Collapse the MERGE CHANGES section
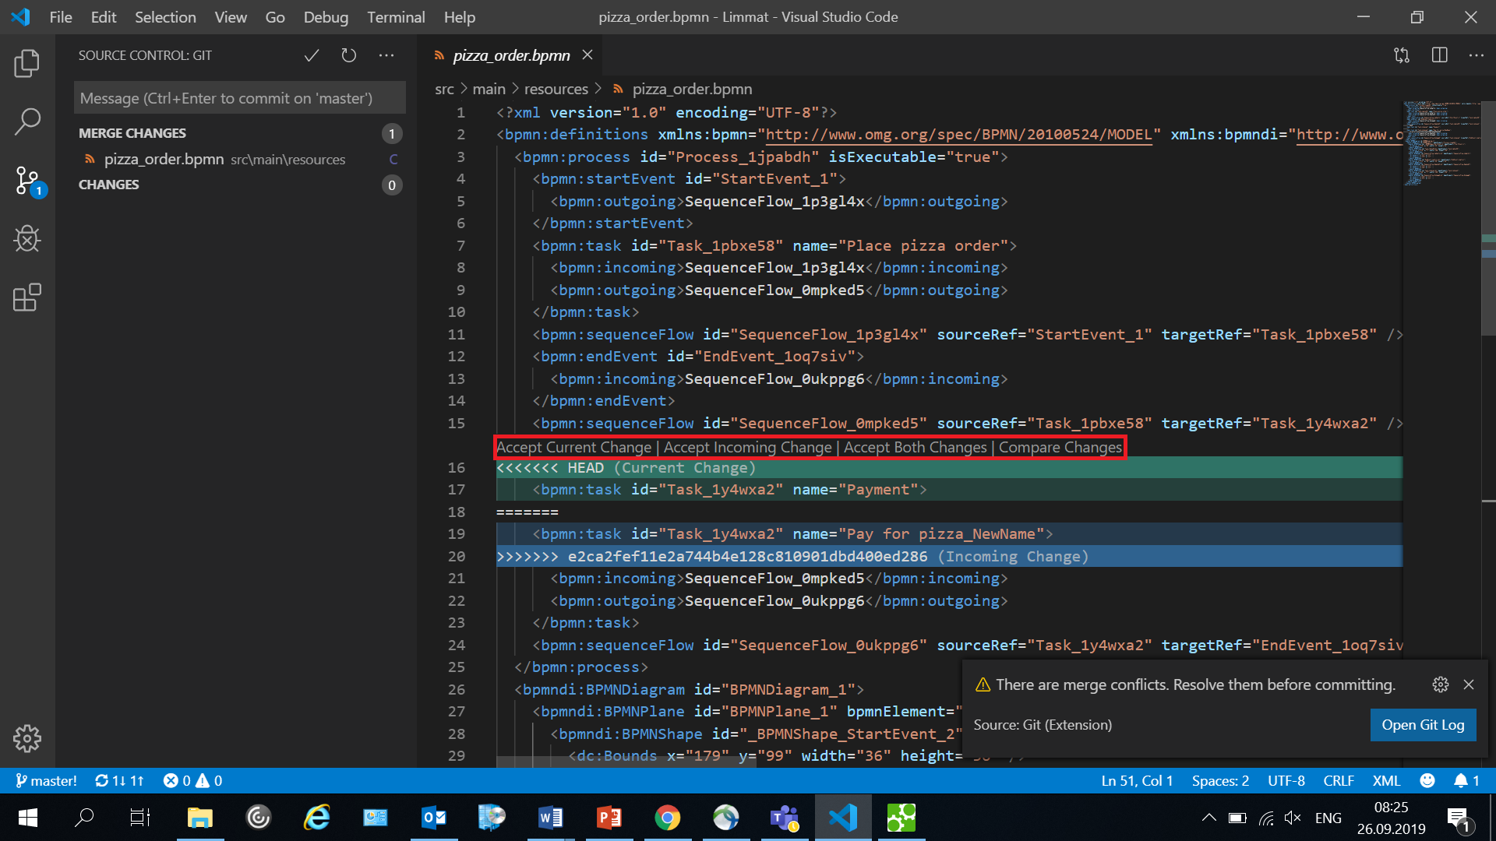 132,133
